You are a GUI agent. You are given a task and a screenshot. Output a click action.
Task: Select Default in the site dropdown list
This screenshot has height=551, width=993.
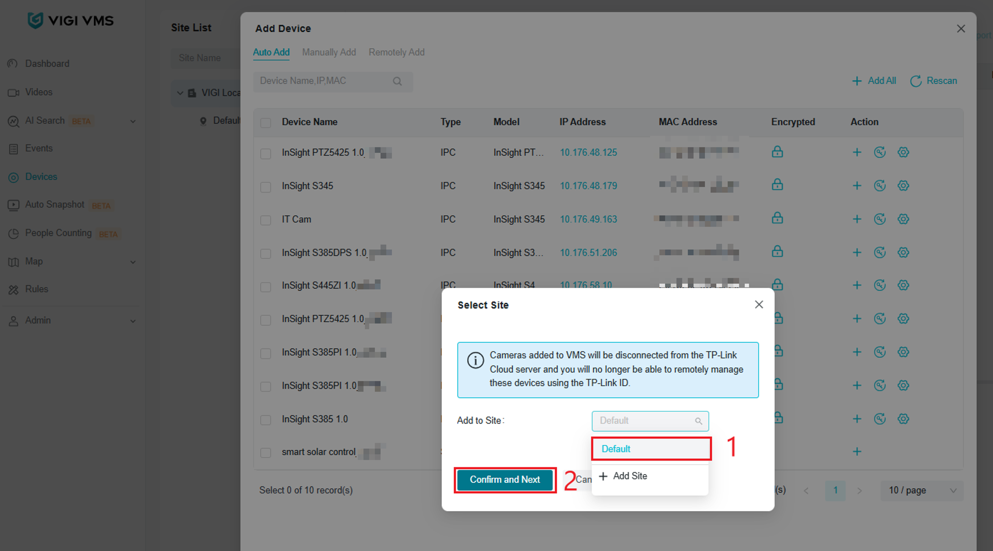651,449
